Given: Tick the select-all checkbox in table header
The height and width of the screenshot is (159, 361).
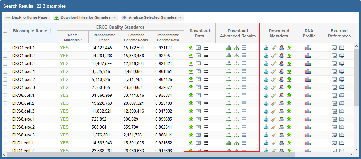Looking at the screenshot, I should pos(5,31).
